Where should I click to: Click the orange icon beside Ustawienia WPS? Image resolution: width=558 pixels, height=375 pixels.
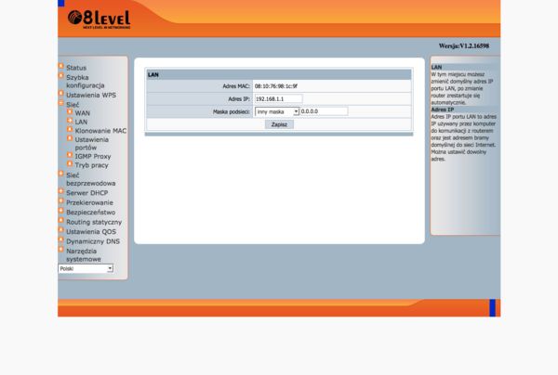tap(60, 94)
